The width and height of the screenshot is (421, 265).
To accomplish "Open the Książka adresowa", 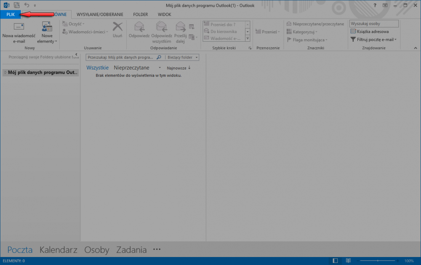I will 370,32.
